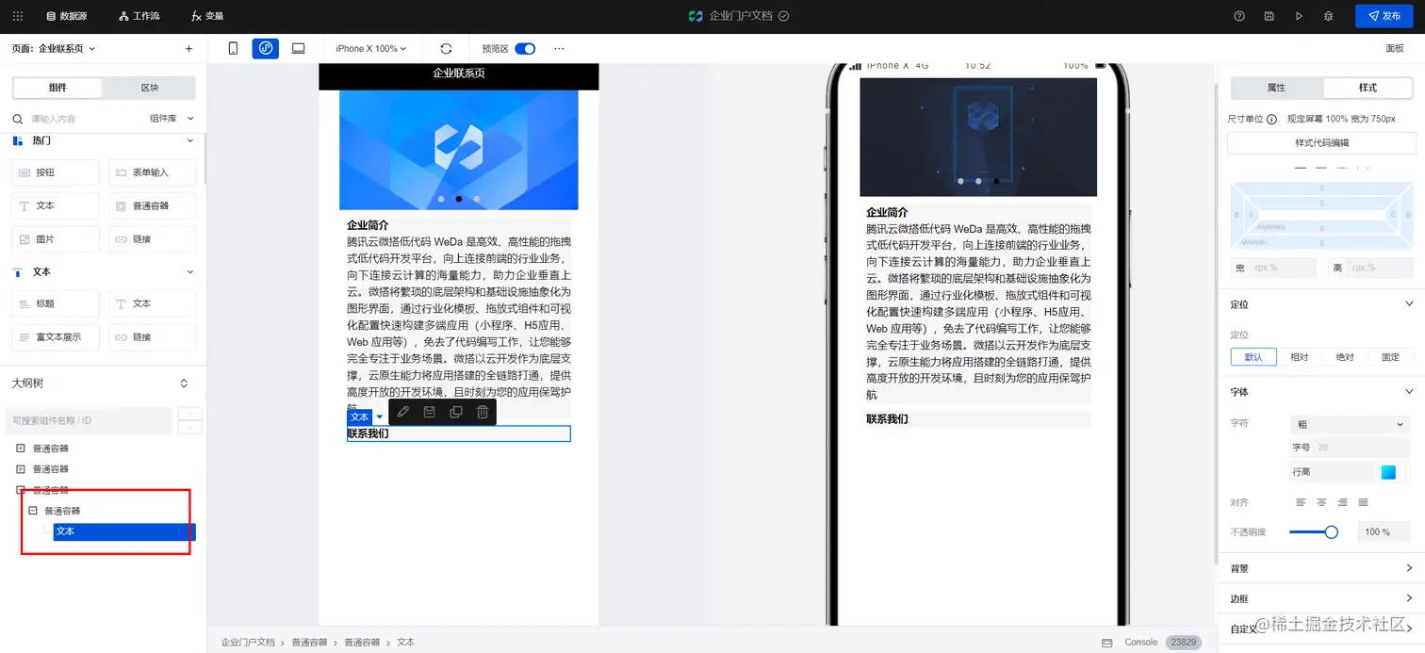Viewport: 1425px width, 653px height.
Task: Run preview with the play icon
Action: [1299, 16]
